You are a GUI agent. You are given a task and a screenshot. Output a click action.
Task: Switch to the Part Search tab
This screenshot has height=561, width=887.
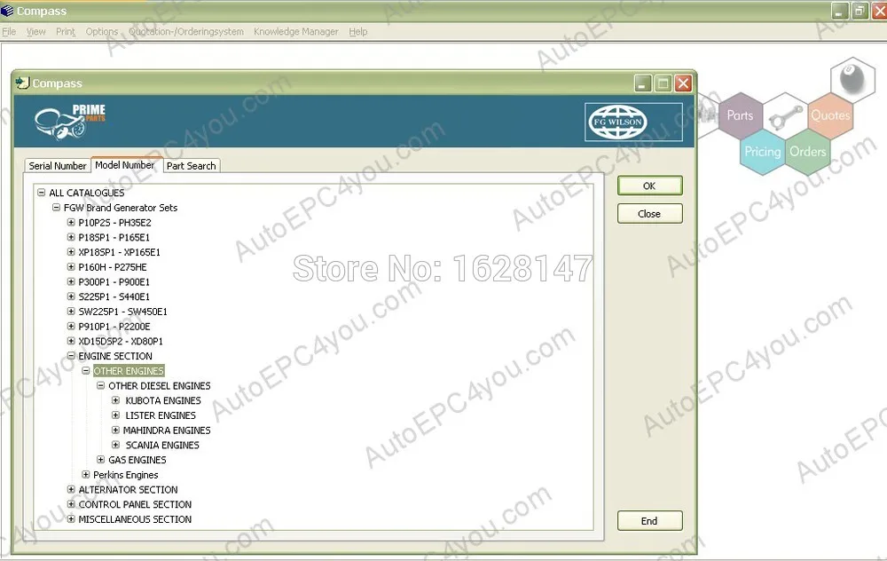(x=192, y=166)
